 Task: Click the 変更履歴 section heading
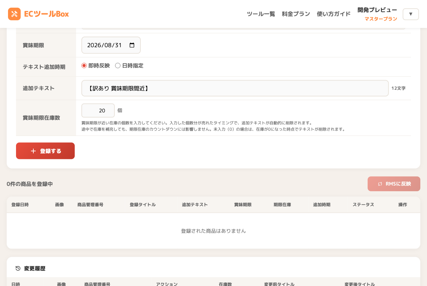(35, 268)
